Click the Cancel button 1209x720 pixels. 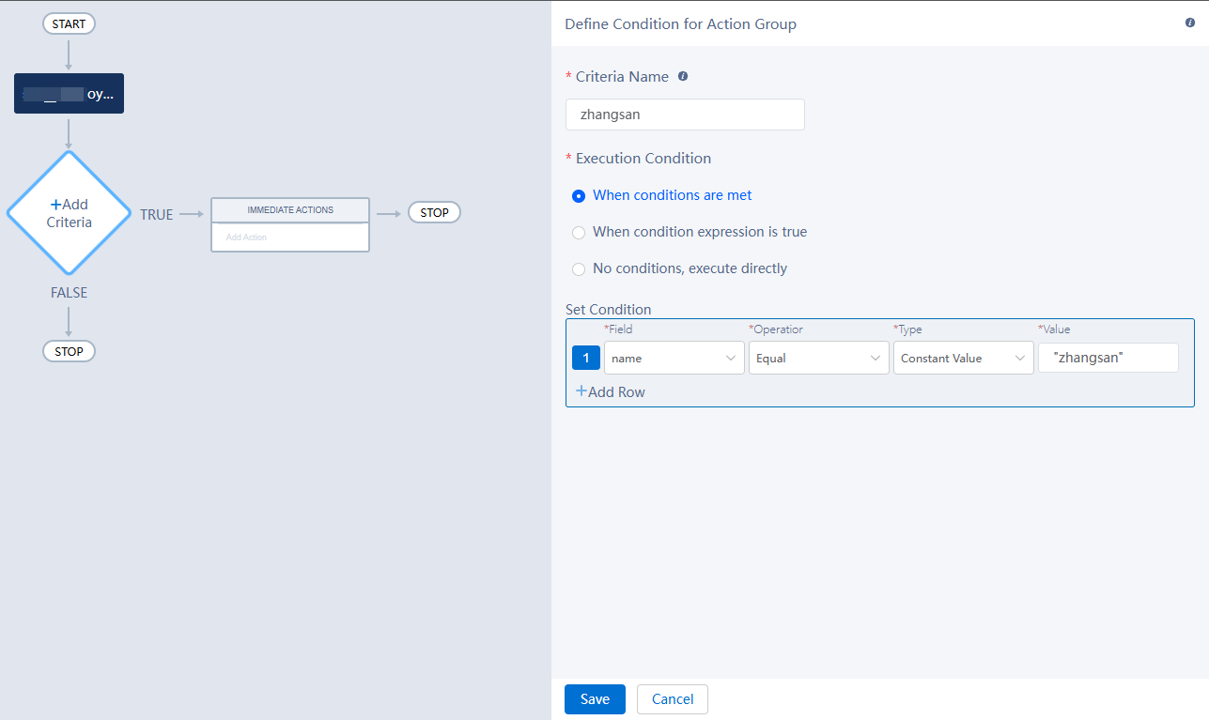[x=673, y=699]
